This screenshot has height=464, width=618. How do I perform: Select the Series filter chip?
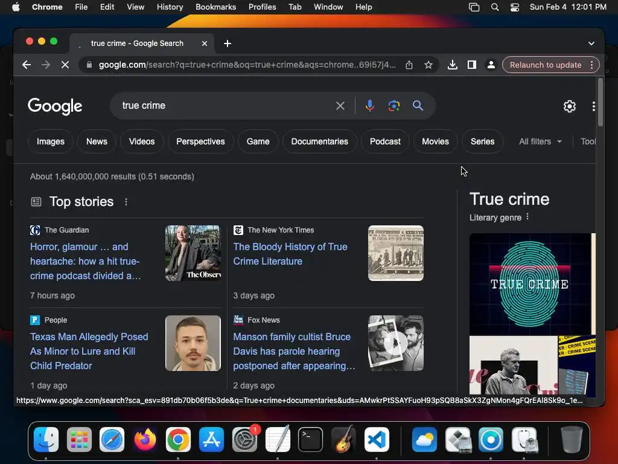[482, 141]
